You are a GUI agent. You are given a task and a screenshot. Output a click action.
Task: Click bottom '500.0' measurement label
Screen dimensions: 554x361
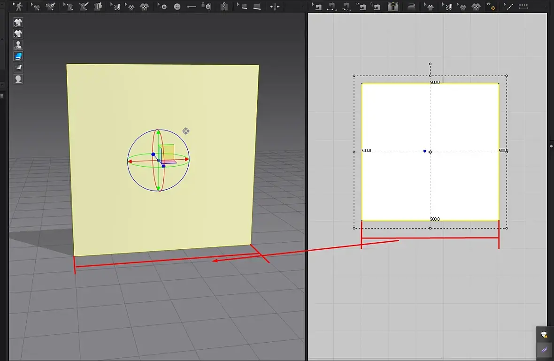pos(435,219)
